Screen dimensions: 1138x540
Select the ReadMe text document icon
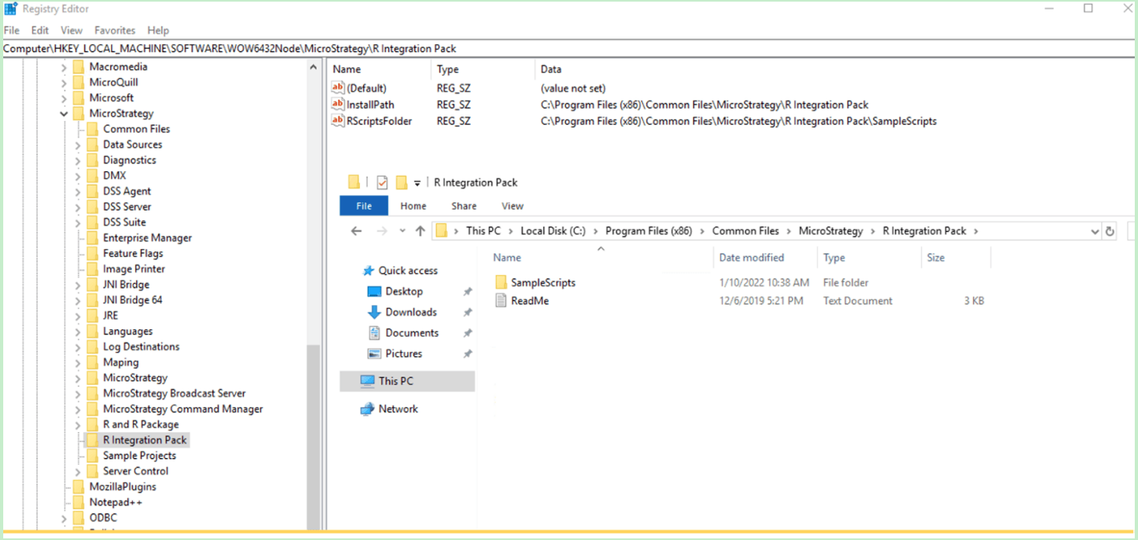coord(501,301)
